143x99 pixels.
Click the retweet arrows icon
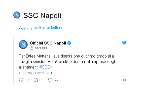tap(36, 80)
